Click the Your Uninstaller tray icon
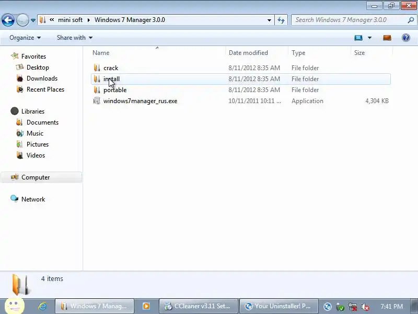The image size is (418, 314). click(x=328, y=307)
